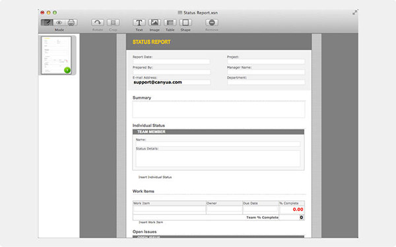The height and width of the screenshot is (247, 396).
Task: Click the Insert Work Item link
Action: click(150, 223)
